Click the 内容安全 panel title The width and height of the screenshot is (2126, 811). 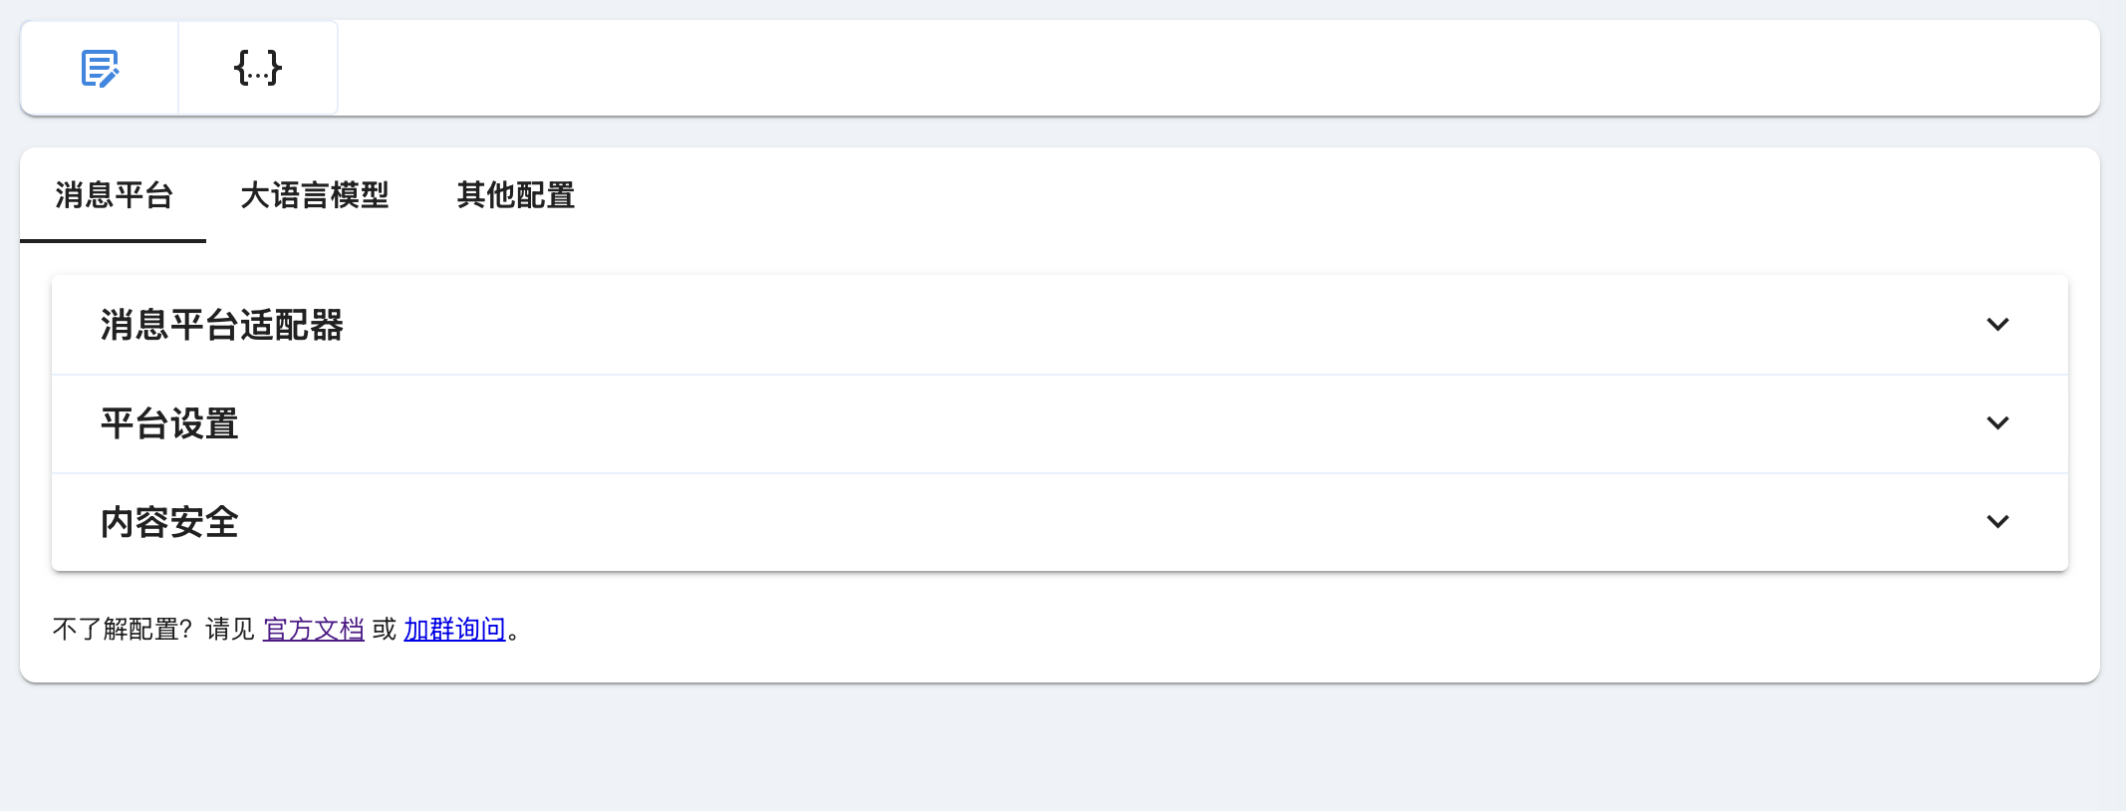point(169,522)
